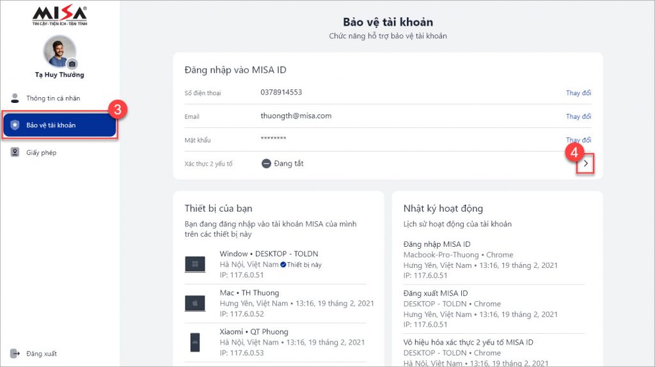Screen dimensions: 655x367
Task: Click phone number 0378914553
Action: (x=281, y=92)
